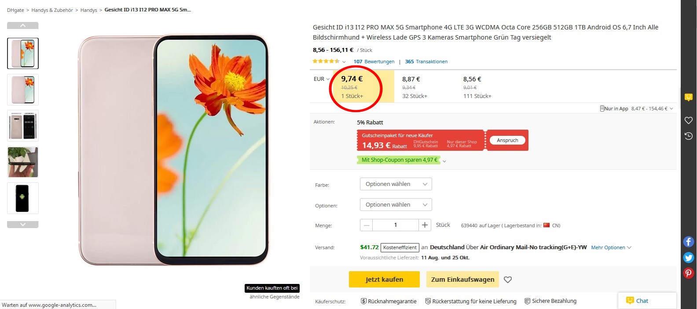Increase quantity with plus button
The width and height of the screenshot is (697, 309).
[x=425, y=225]
